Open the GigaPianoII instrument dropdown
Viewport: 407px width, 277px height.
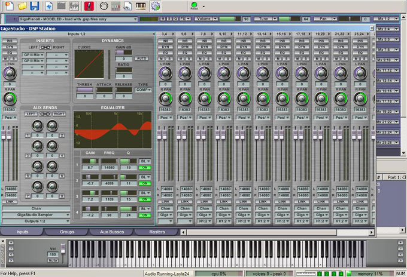[x=78, y=19]
